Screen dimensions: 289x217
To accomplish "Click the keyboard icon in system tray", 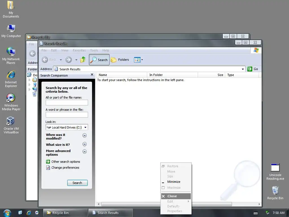I will point(256,213).
